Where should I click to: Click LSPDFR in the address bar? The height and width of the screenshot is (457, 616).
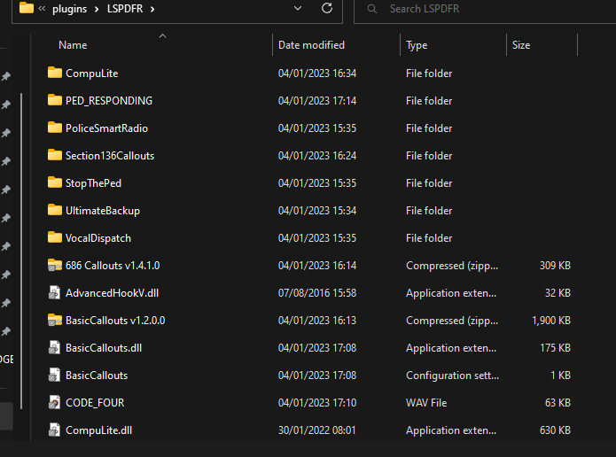click(x=125, y=9)
